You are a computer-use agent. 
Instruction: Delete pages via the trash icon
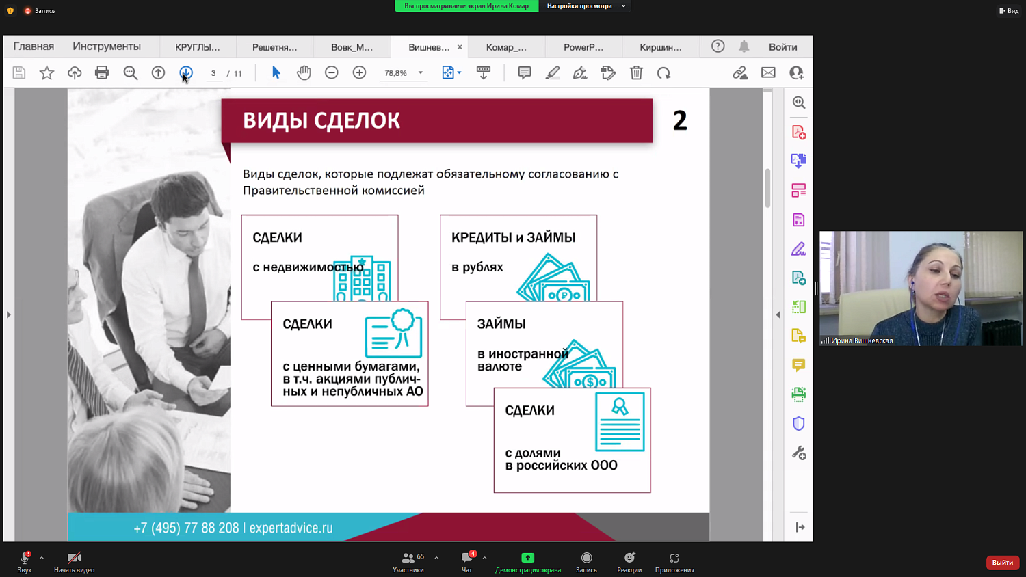tap(636, 72)
